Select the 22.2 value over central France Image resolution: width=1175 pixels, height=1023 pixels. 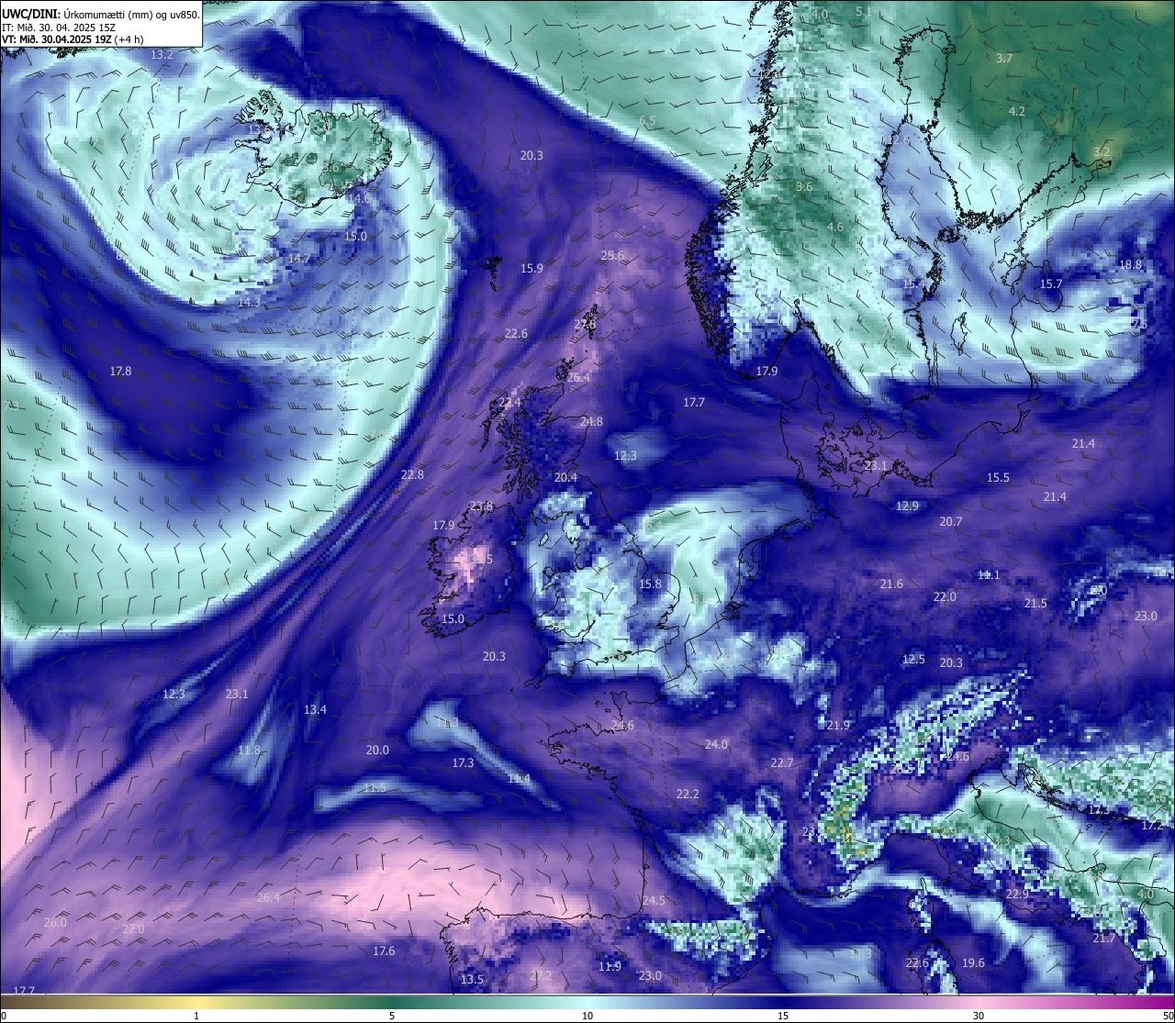[688, 795]
